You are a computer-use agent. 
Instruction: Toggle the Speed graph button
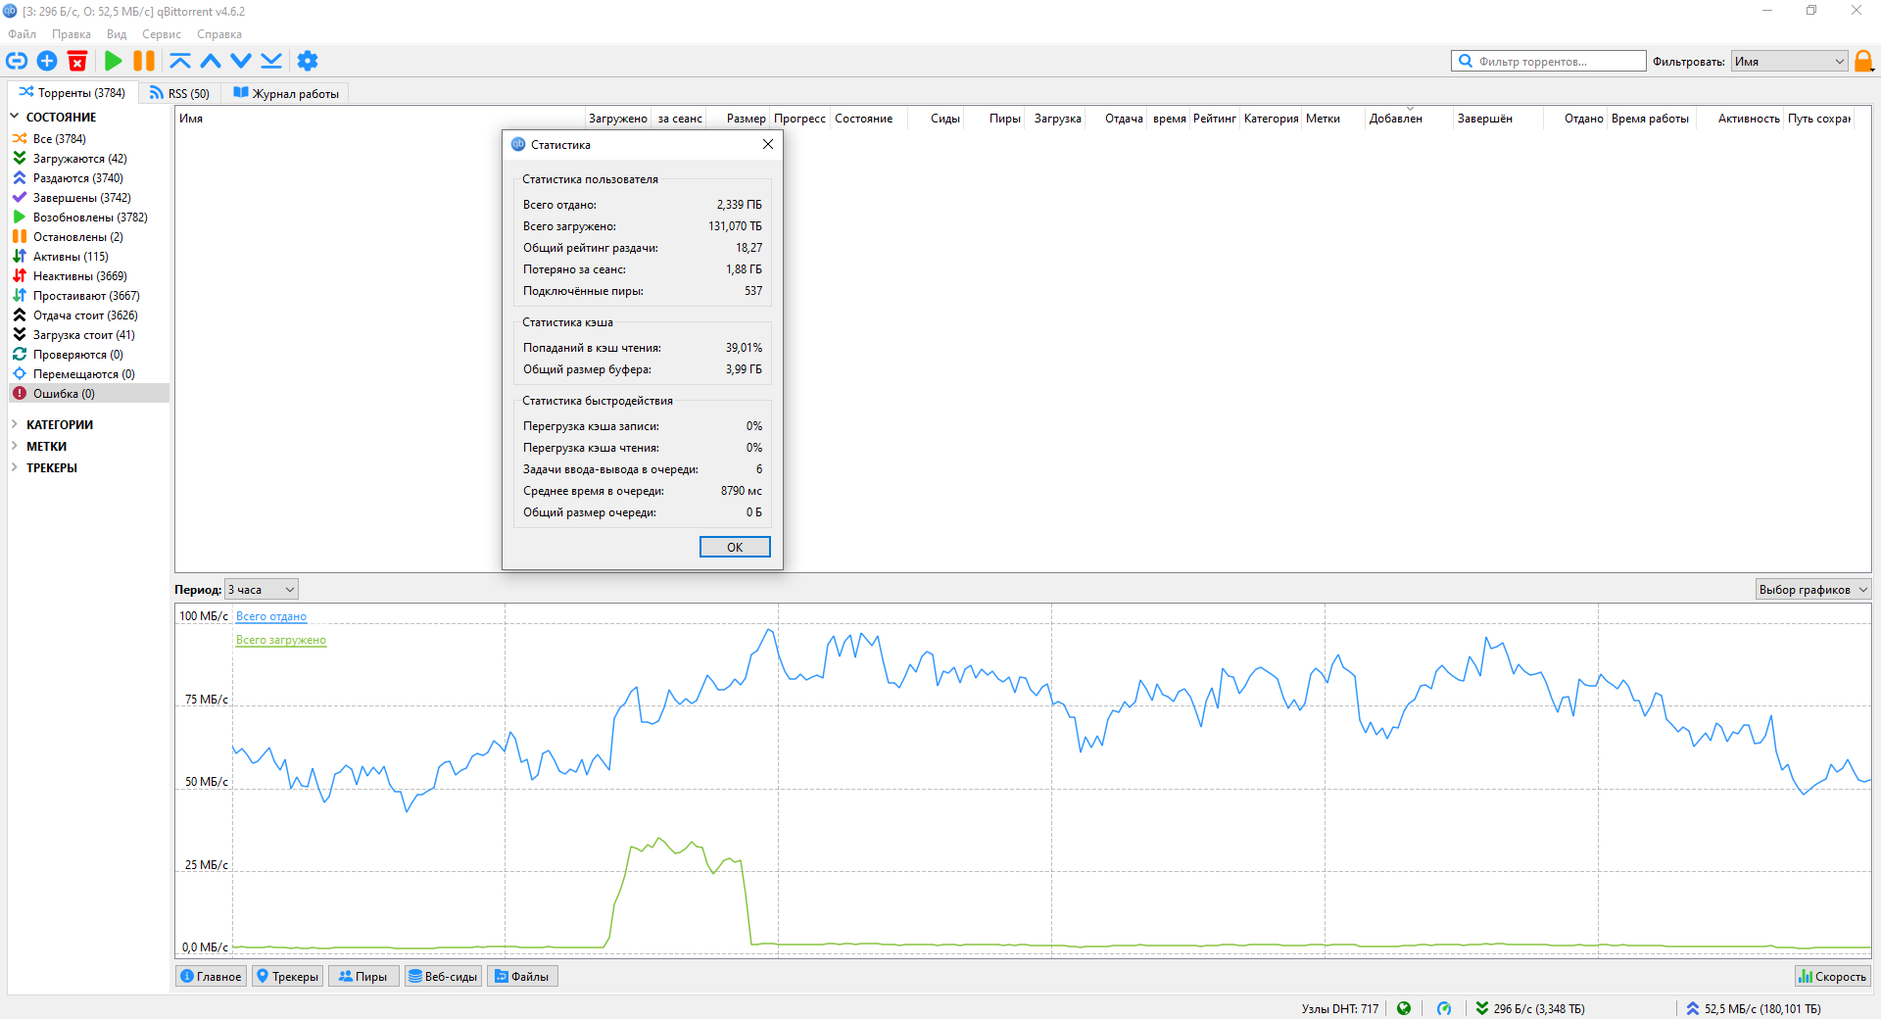[1832, 976]
